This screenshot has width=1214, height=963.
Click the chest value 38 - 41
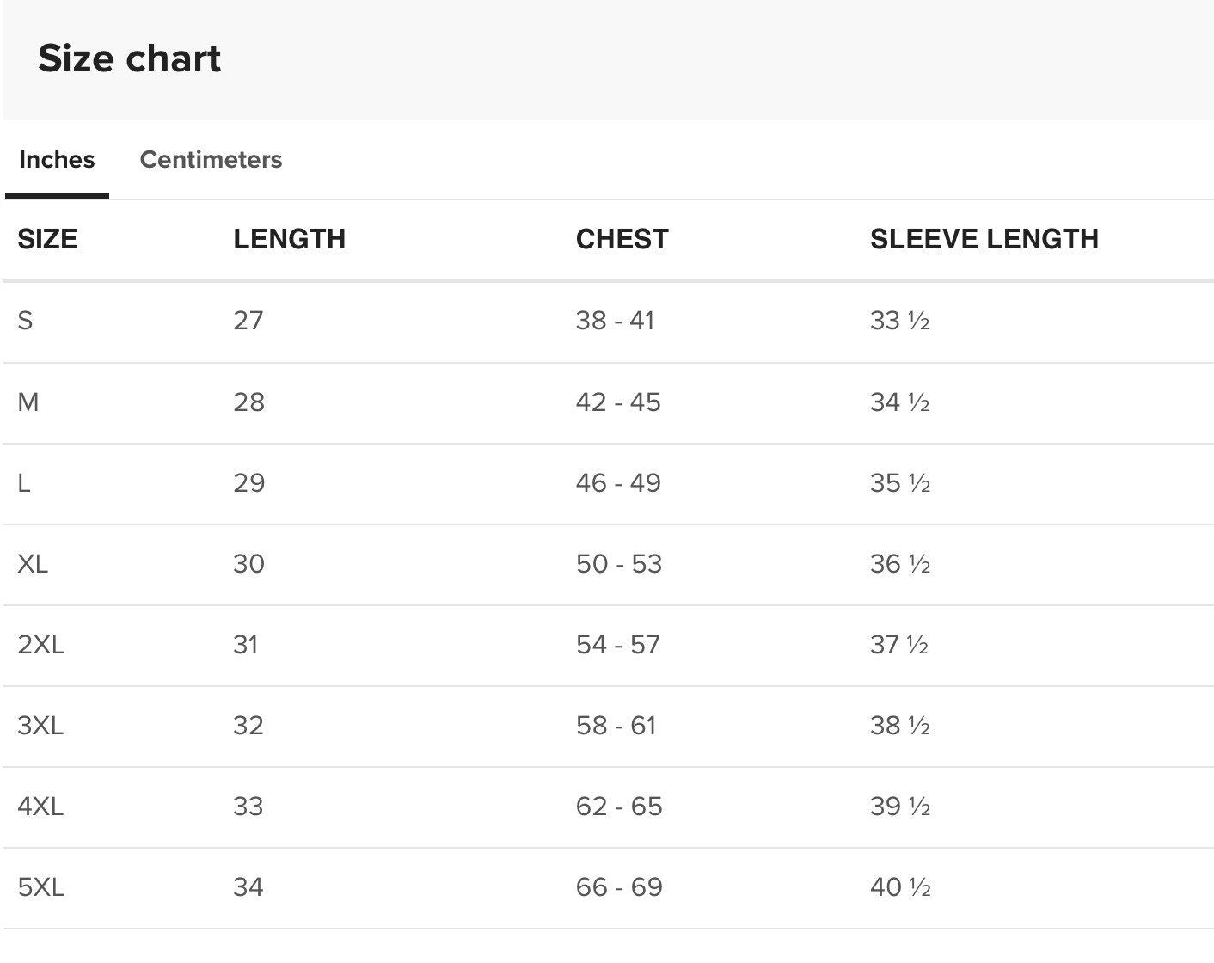pos(615,321)
